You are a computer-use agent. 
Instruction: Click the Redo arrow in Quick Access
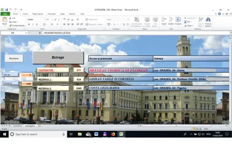tap(16, 10)
